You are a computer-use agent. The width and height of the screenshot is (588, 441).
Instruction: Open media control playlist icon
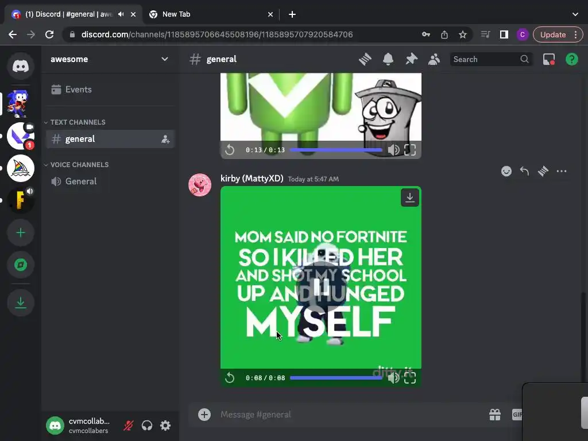tap(486, 34)
